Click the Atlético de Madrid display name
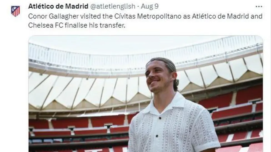This screenshot has width=271, height=152. pos(58,6)
